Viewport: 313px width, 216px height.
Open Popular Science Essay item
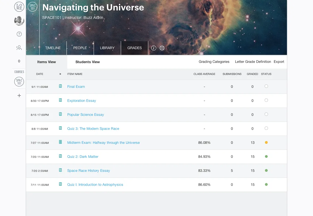click(86, 115)
